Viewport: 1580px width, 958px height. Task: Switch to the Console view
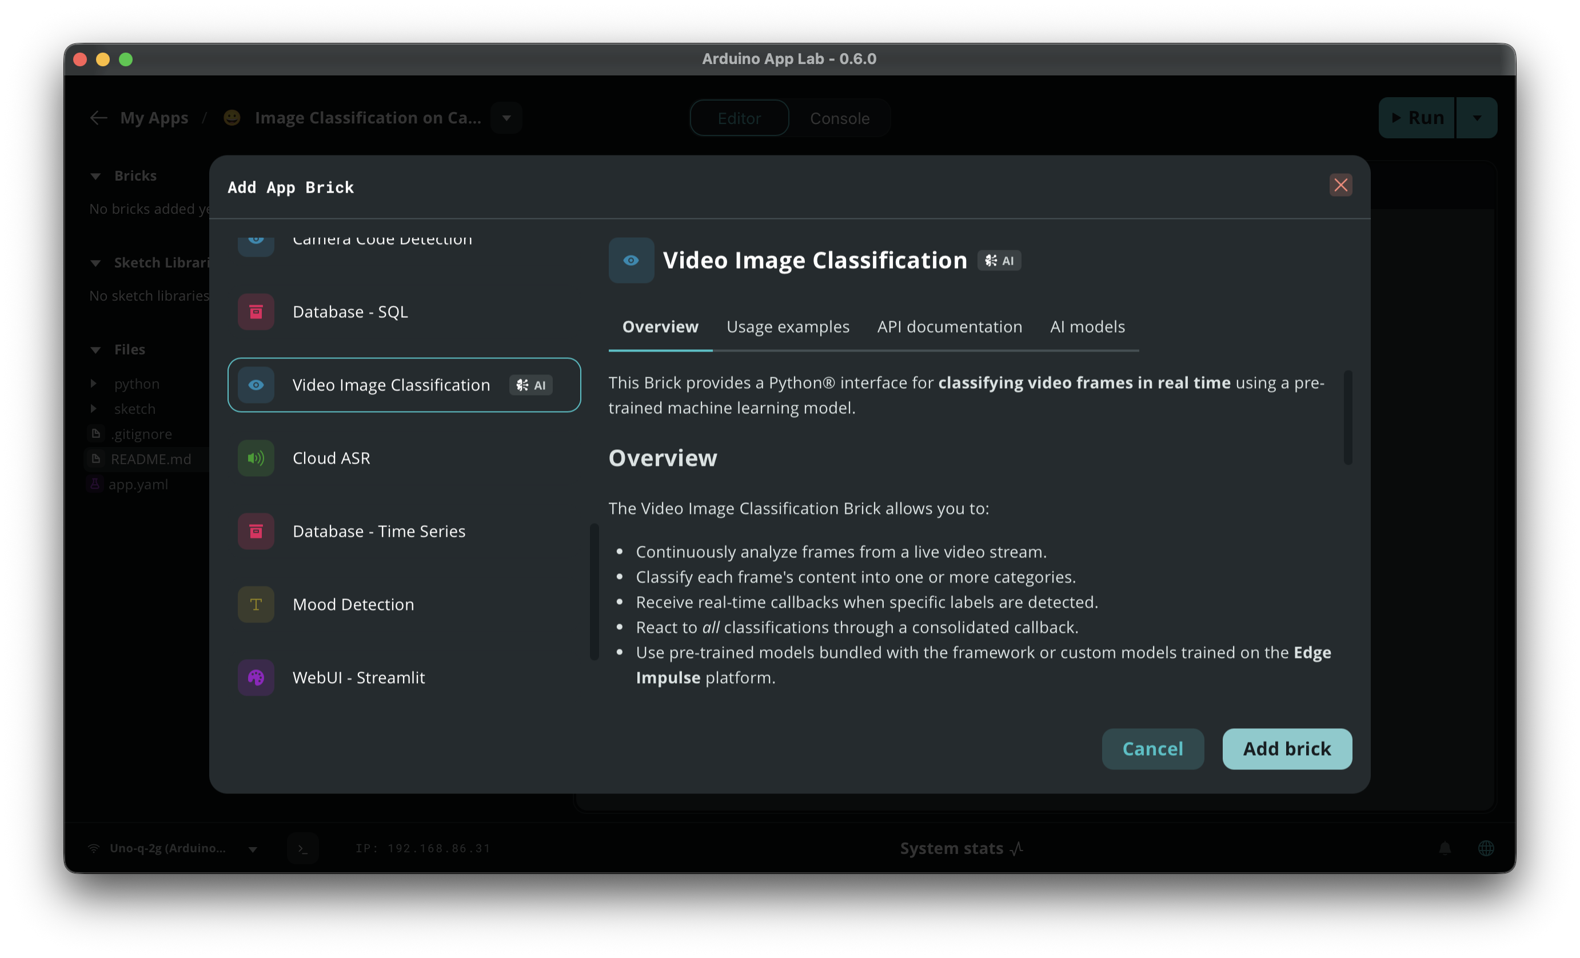839,118
